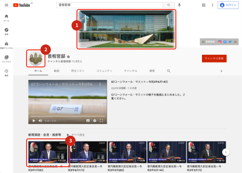Screen dimensions: 242x173
Task: Click the 首相官邸 website link on banner
Action: coord(208,42)
